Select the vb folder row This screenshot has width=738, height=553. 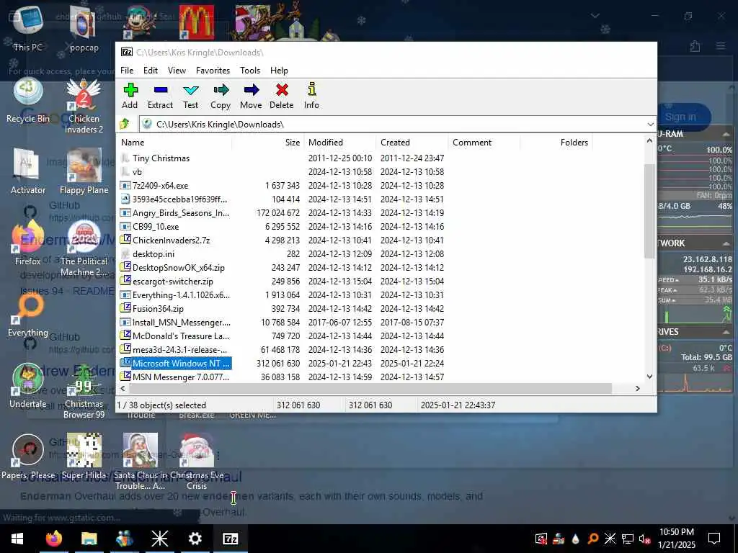137,172
